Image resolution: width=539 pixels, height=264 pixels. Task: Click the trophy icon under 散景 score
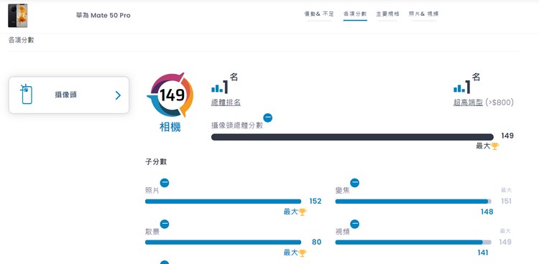click(302, 253)
